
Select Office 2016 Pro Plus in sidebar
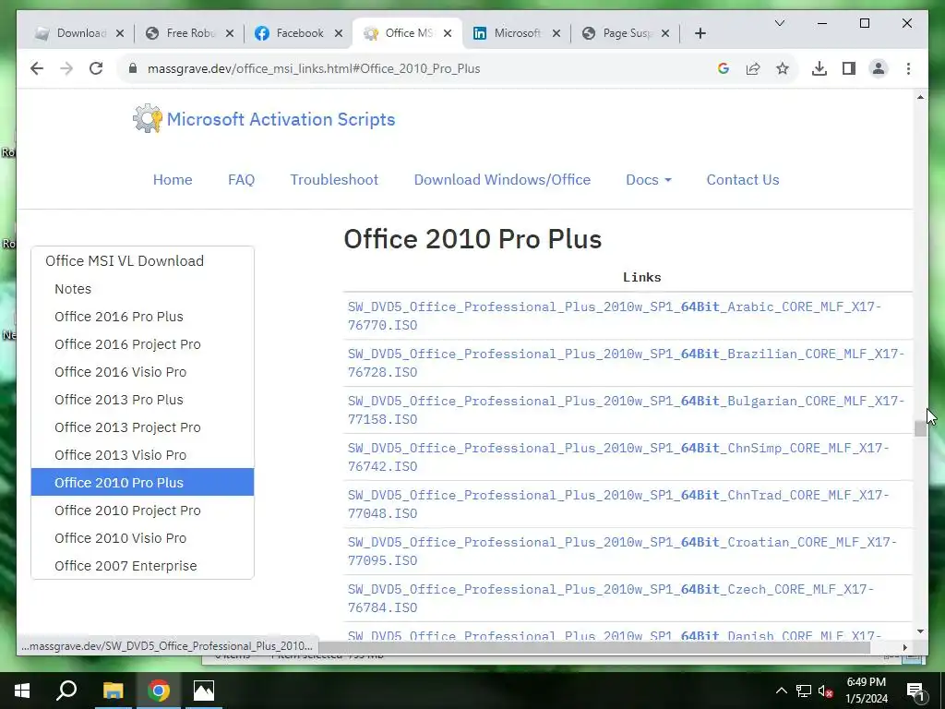pyautogui.click(x=142, y=317)
